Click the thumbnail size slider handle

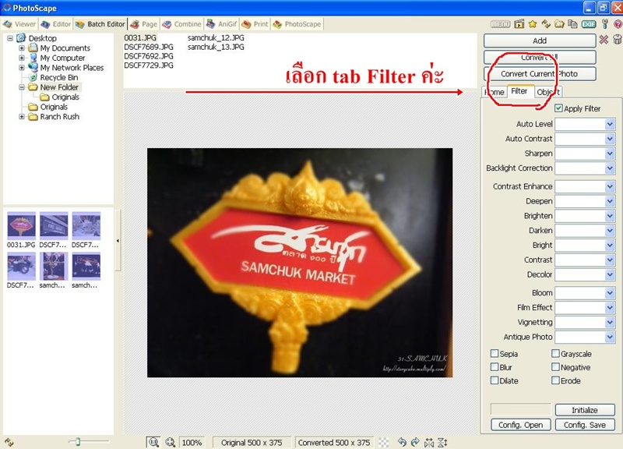coord(78,441)
